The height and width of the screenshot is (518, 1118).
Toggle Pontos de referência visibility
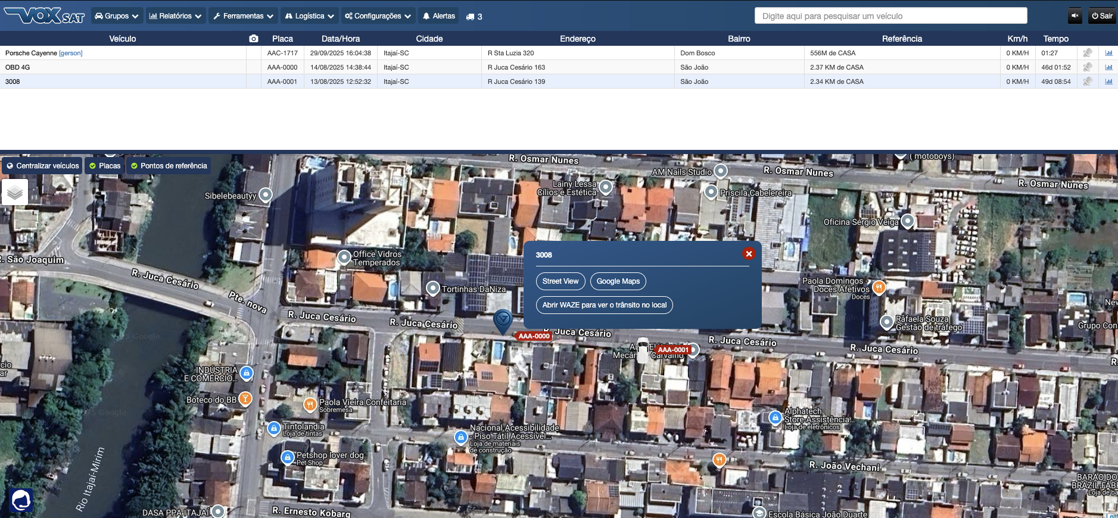click(x=169, y=166)
